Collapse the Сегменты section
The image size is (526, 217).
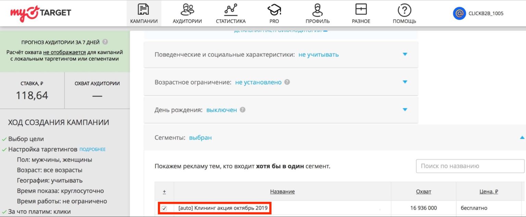tap(522, 138)
